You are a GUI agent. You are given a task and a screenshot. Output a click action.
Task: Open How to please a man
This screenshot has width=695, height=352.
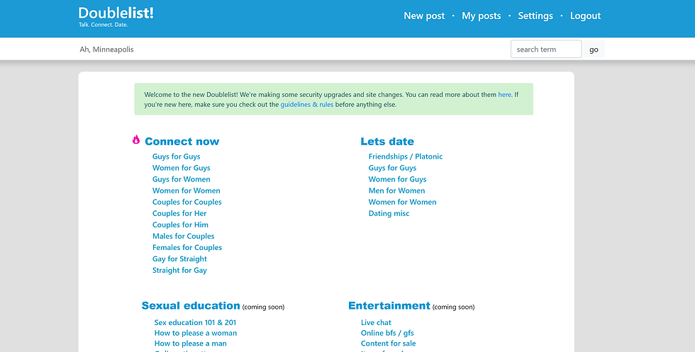190,344
